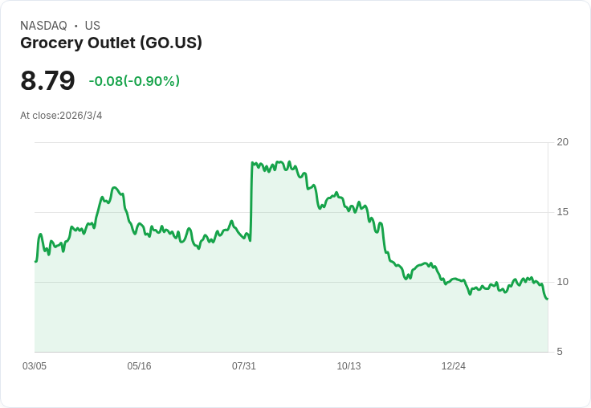Click the 5 value on price axis

click(x=560, y=352)
